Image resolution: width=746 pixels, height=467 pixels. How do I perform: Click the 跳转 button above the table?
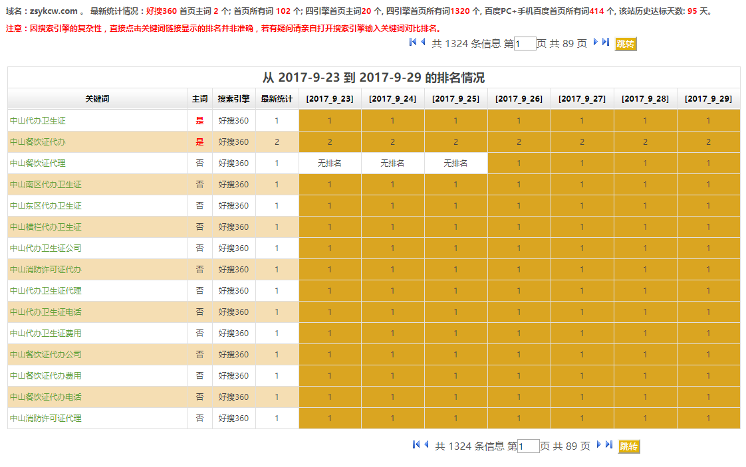click(x=626, y=44)
